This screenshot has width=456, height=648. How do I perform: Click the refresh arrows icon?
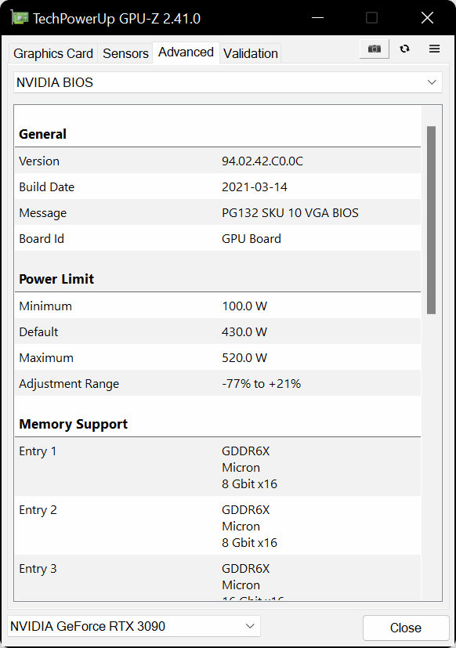[405, 49]
